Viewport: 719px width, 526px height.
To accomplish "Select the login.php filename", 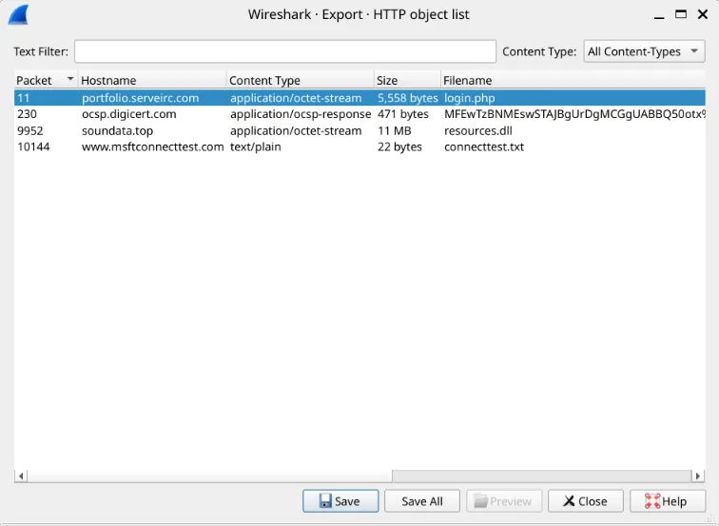I will (x=470, y=98).
